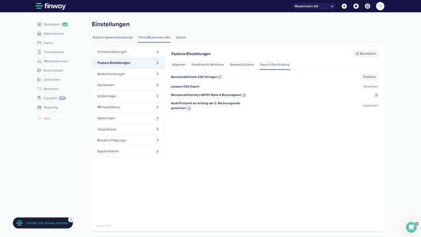421x237 pixels.
Task: Click the Mitarbeiter:innen people icon
Action: coord(39,61)
